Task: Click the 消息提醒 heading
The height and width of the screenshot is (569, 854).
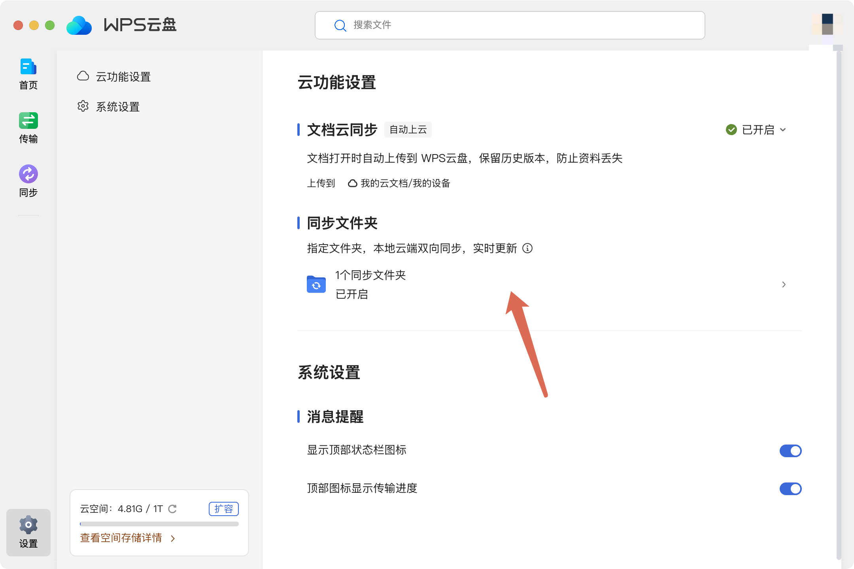Action: (335, 416)
